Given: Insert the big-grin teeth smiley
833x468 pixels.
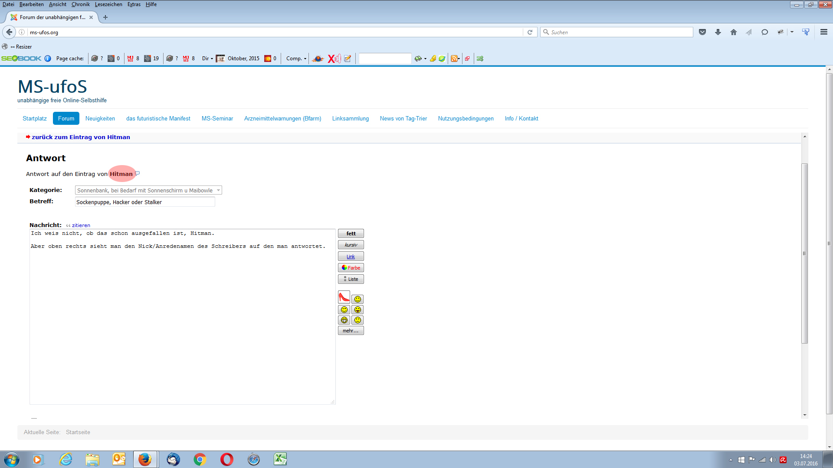Looking at the screenshot, I should (x=344, y=320).
